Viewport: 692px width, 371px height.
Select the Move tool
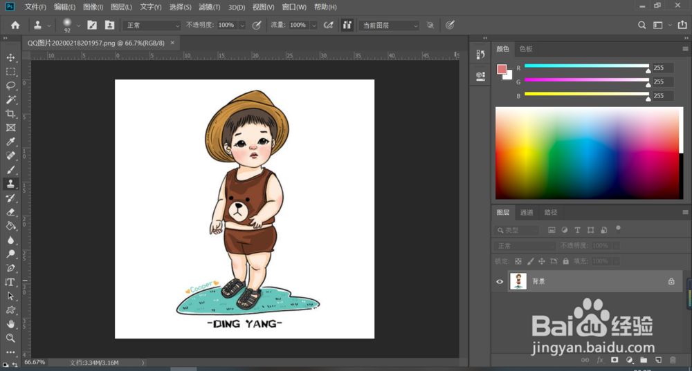pyautogui.click(x=10, y=57)
